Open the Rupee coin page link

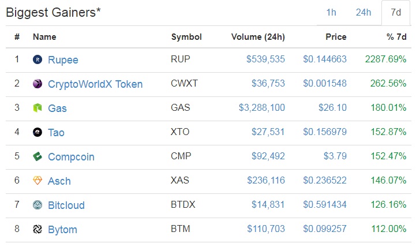point(63,60)
